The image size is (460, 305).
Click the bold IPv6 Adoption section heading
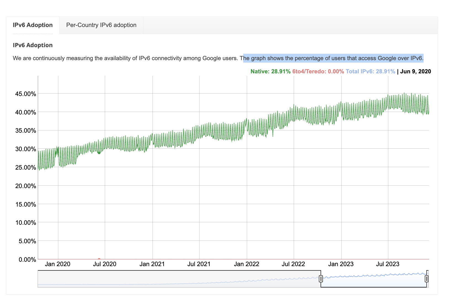click(33, 45)
